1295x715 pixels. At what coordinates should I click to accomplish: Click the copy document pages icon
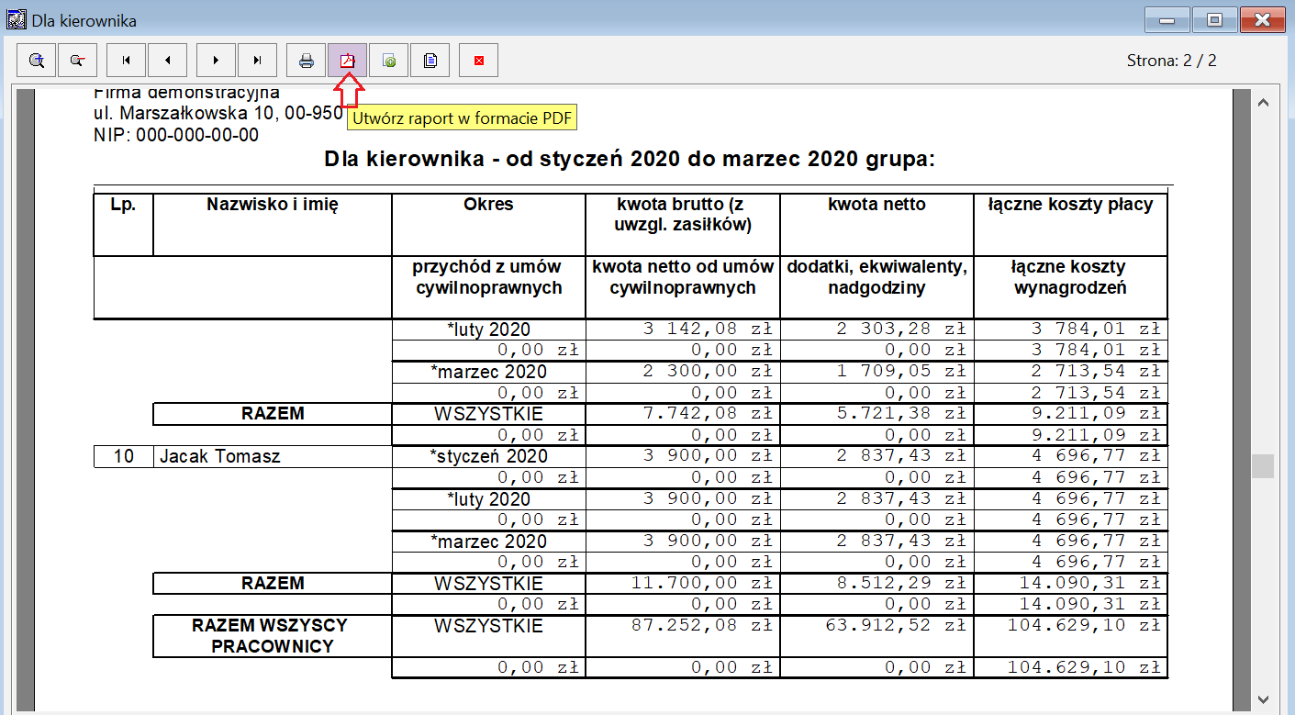click(430, 61)
